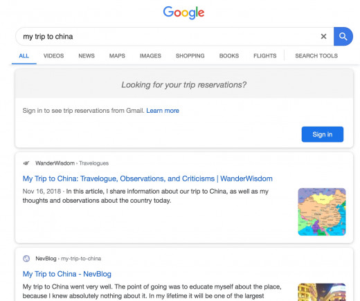
Task: Go to the Shopping tab
Action: coord(190,56)
